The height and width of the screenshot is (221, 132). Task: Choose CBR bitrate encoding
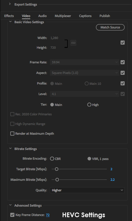(x=52, y=159)
